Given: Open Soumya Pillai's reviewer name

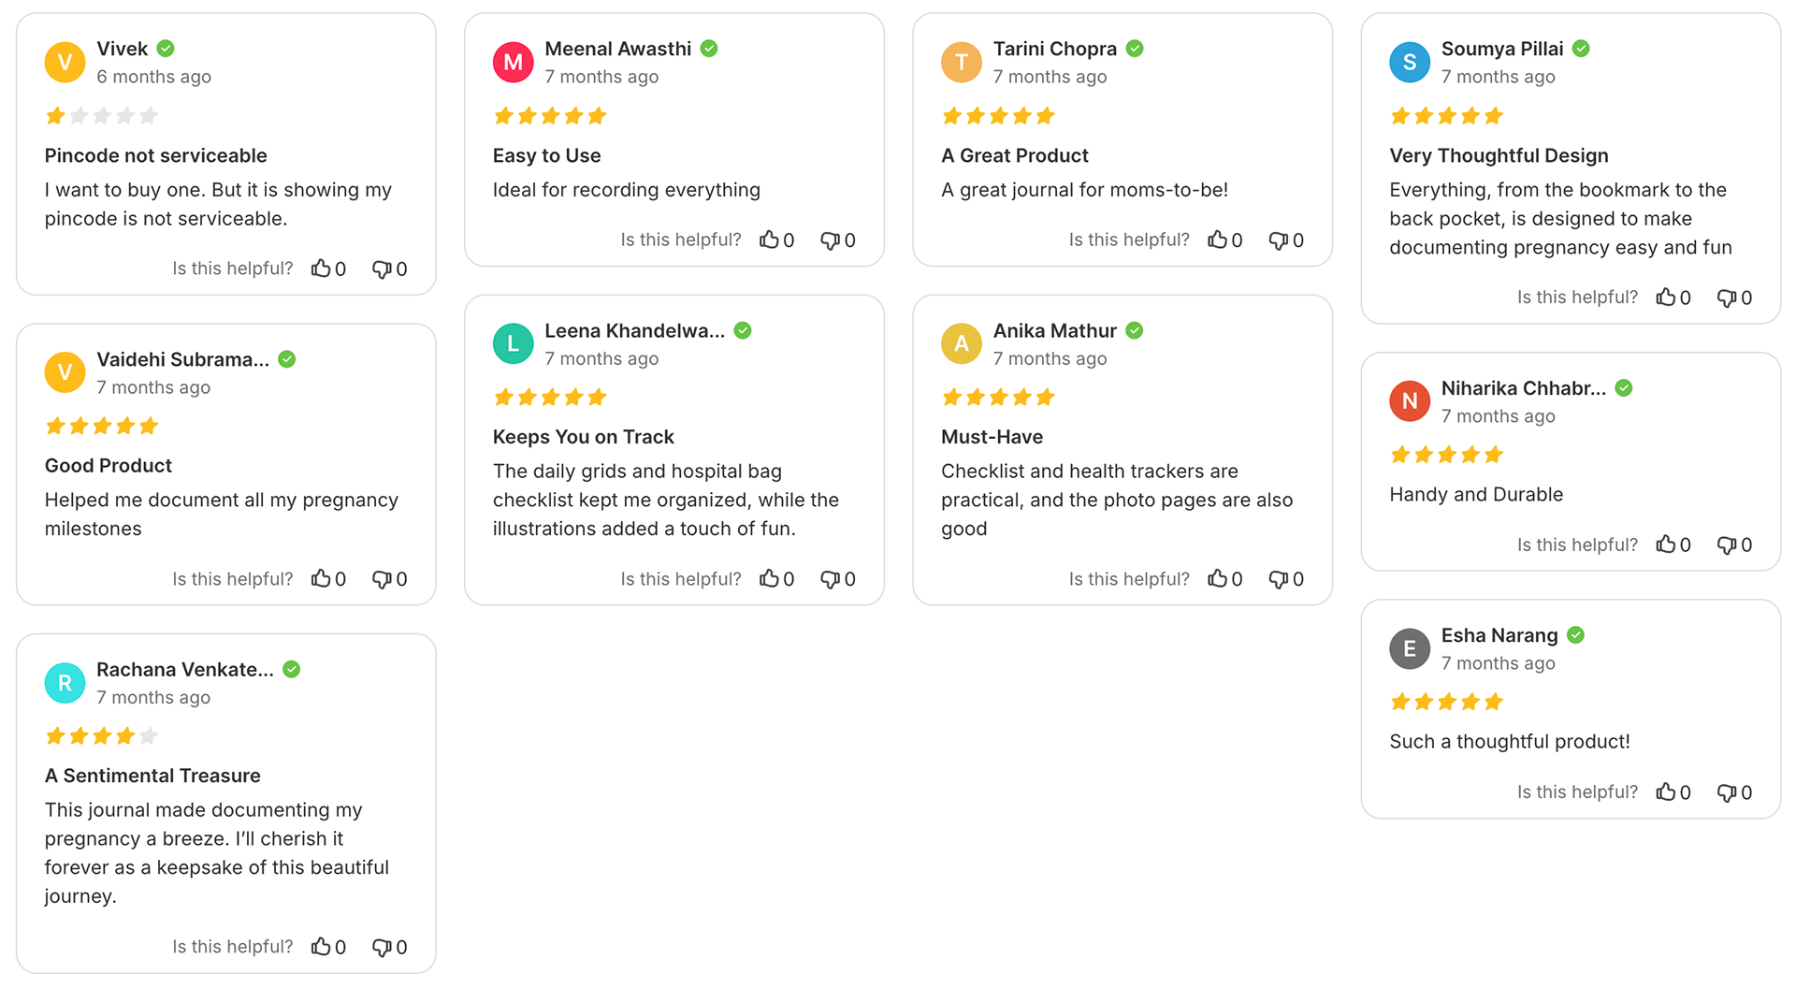Looking at the screenshot, I should click(1502, 49).
